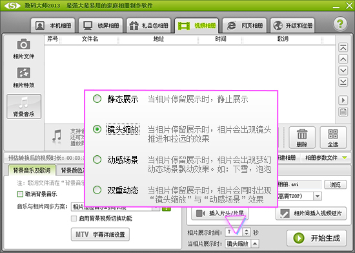Viewport: 355px width, 253px height.
Task: Switch to the 本机相册 tab
Action: point(53,25)
